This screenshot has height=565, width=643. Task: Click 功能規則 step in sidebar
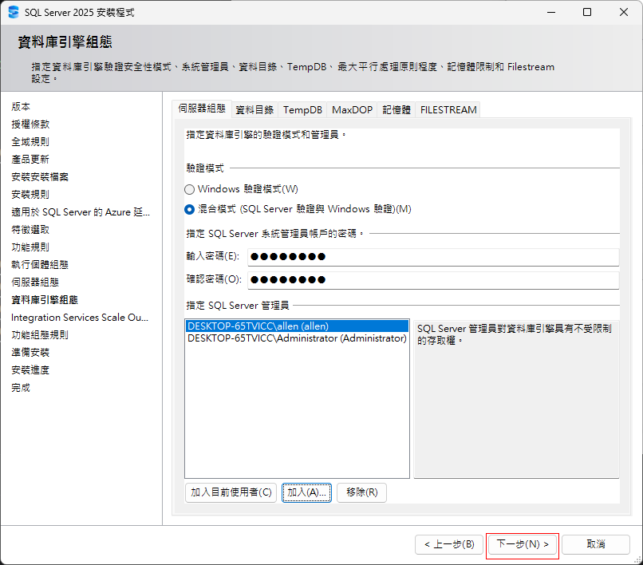click(x=30, y=247)
